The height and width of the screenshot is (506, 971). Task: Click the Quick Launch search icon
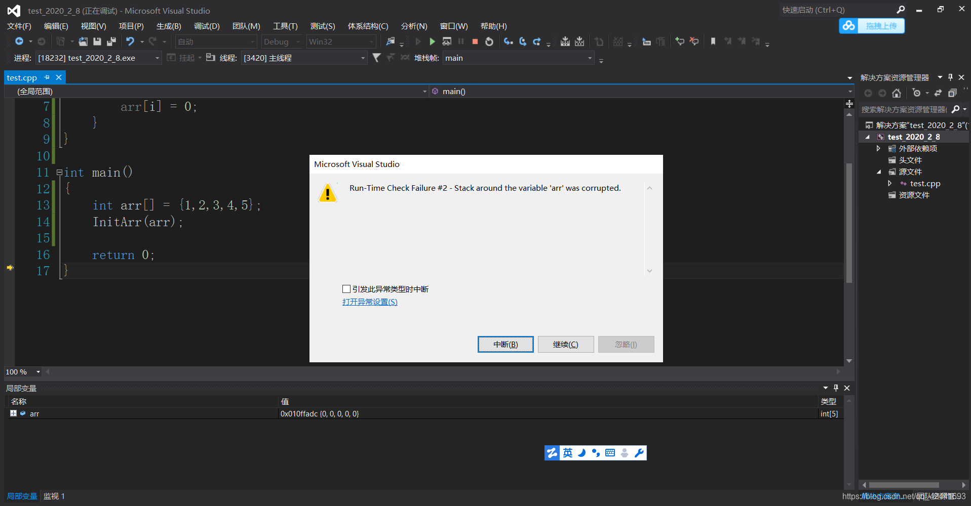(x=901, y=10)
